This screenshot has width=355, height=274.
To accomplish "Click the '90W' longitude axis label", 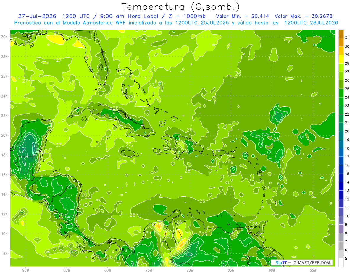I will coord(25,270).
